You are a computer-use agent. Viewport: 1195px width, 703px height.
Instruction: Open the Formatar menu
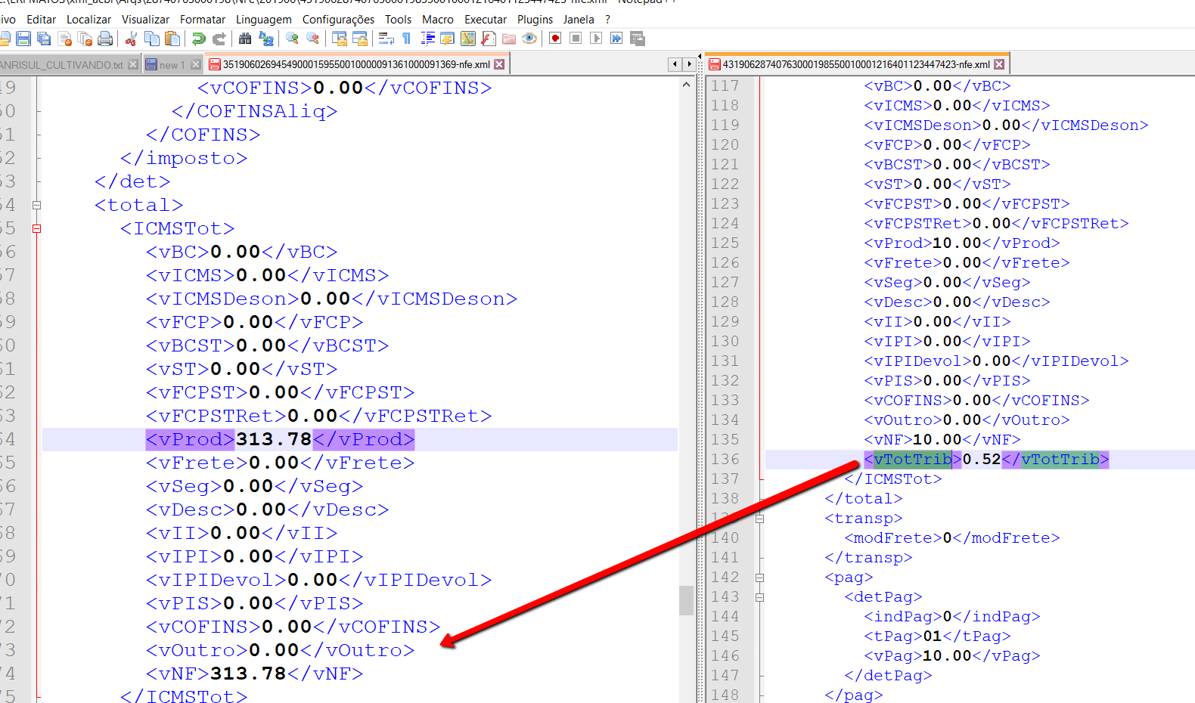[203, 20]
